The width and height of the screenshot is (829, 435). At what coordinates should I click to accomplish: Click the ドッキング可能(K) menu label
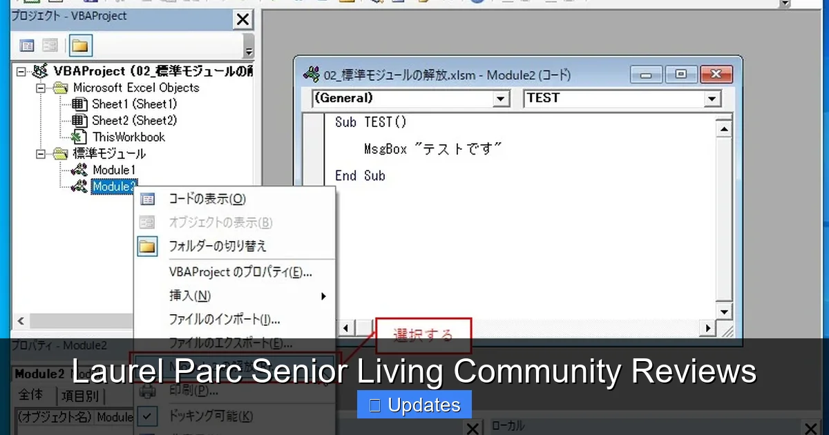[x=211, y=416]
